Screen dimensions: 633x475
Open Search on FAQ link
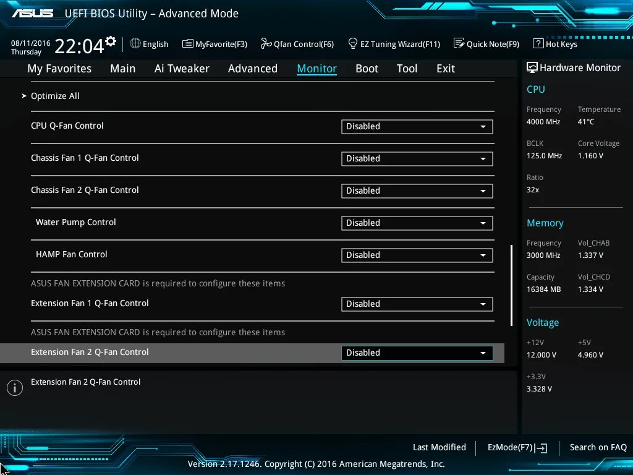[598, 448]
